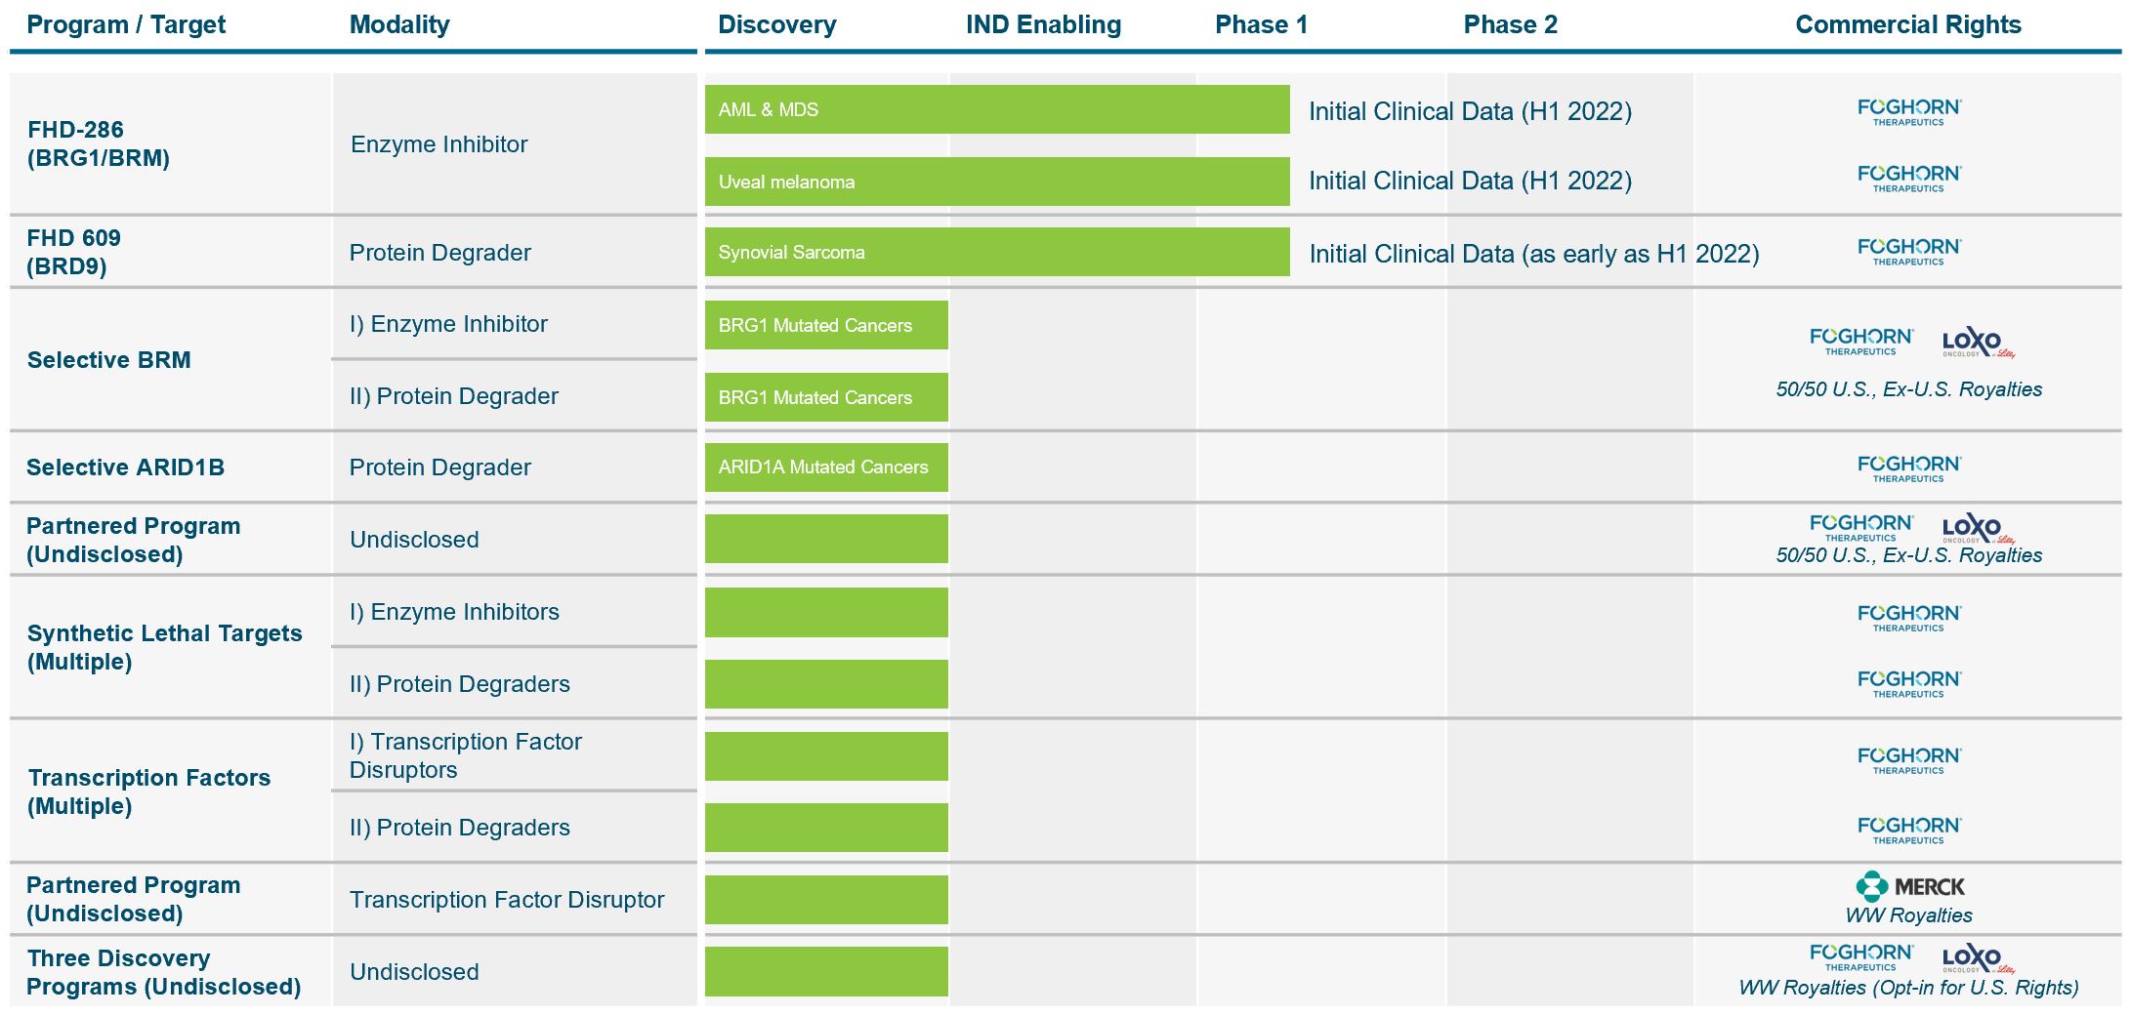Click 50/50 U.S., Ex-U.S. Royalties in Selective BRM row
This screenshot has height=1015, width=2130.
pyautogui.click(x=1908, y=389)
